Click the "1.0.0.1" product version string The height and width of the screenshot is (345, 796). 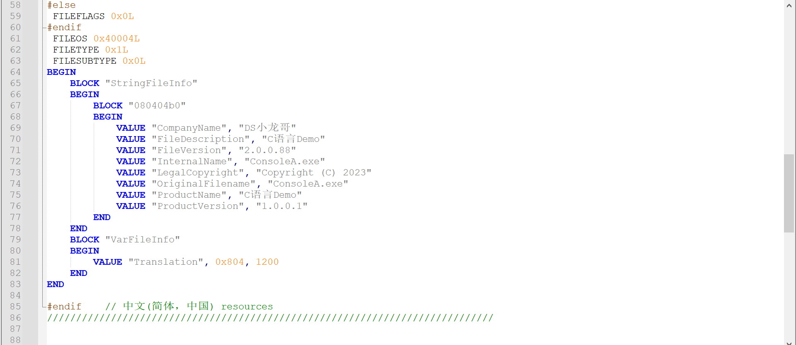(282, 206)
